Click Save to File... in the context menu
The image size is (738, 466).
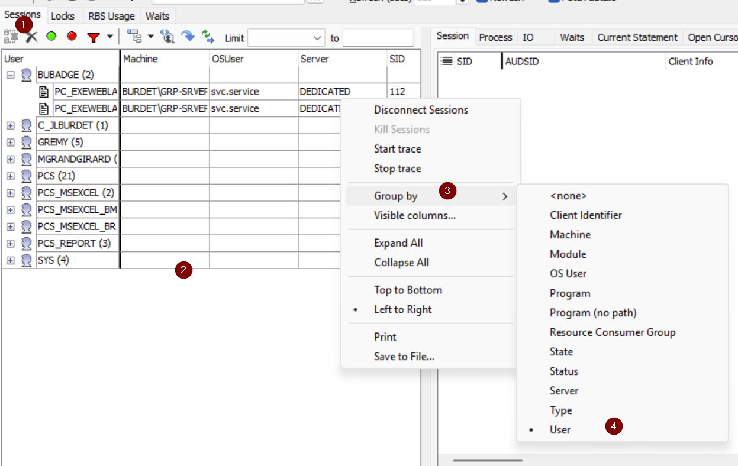[404, 357]
